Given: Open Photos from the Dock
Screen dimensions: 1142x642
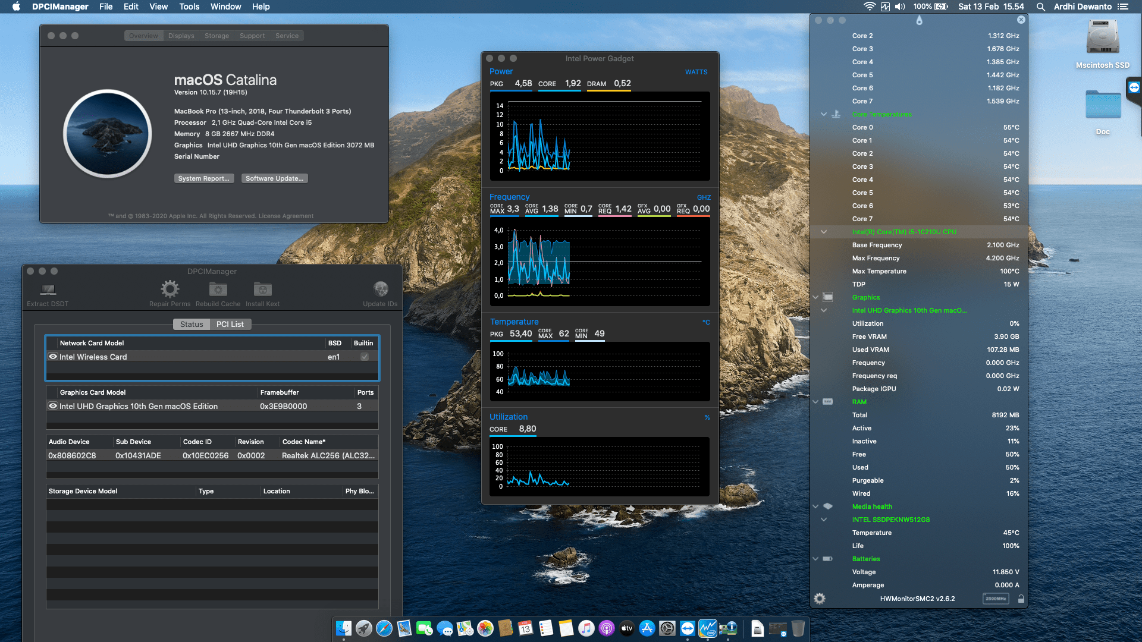Looking at the screenshot, I should [485, 628].
